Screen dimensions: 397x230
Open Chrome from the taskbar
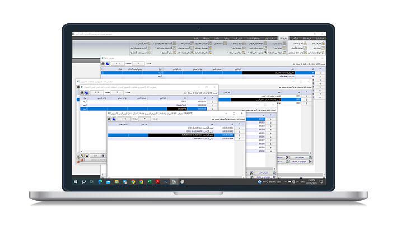tap(133, 182)
